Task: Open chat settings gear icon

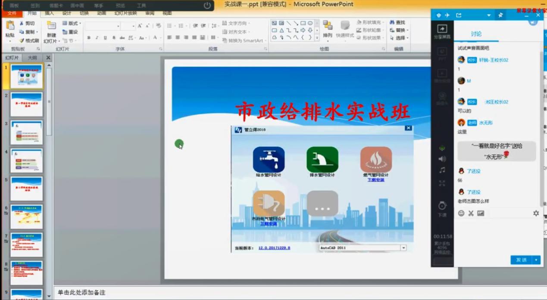Action: click(536, 213)
